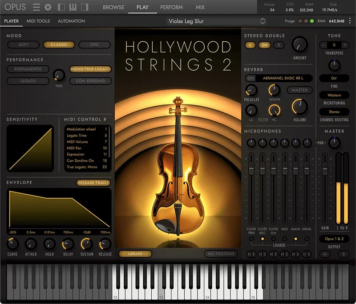This screenshot has height=304, width=356.
Task: Toggle Mono True Legato
Action: coord(90,69)
